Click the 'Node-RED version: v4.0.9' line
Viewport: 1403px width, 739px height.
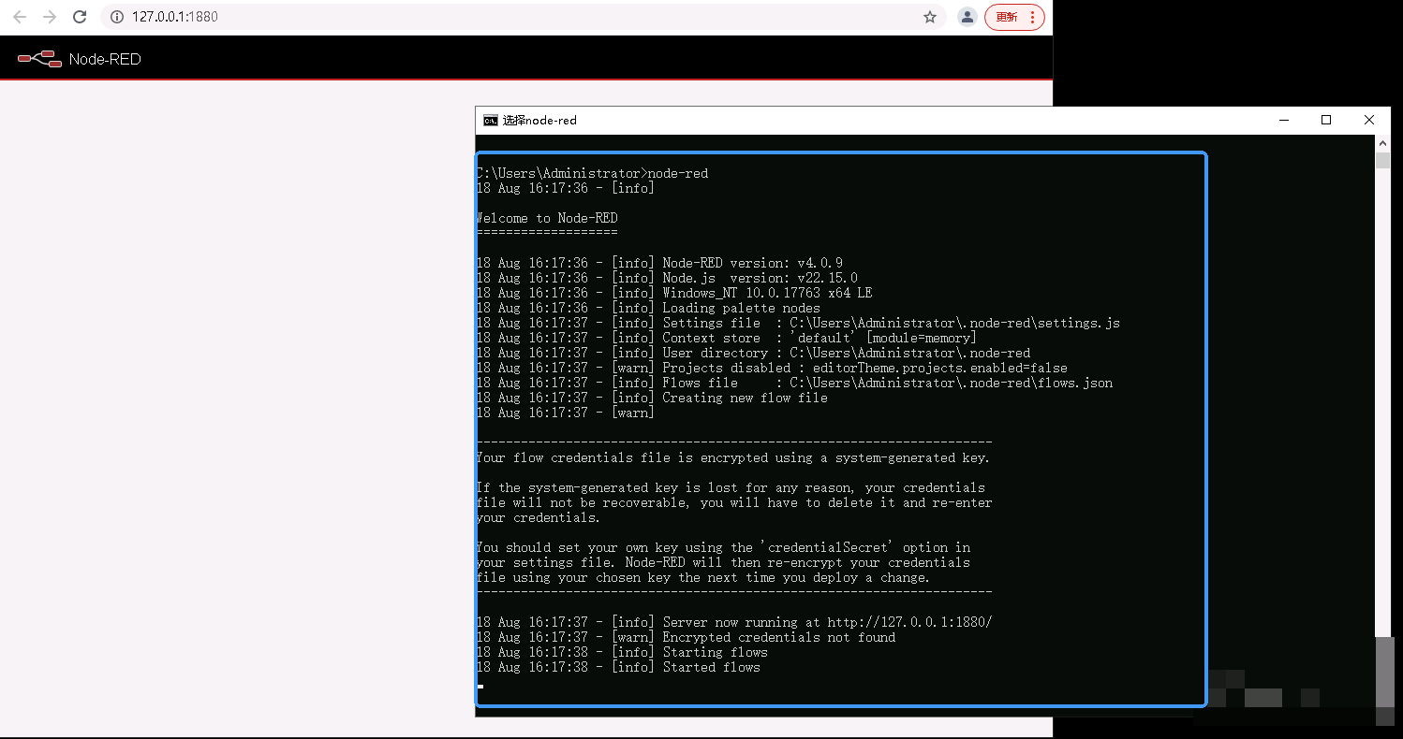(x=659, y=263)
